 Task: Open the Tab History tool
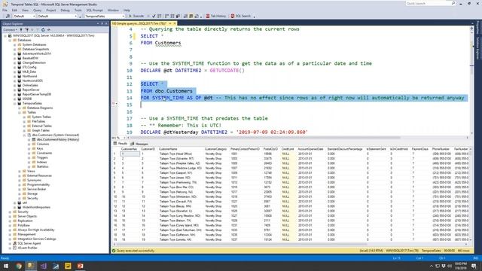216,16
